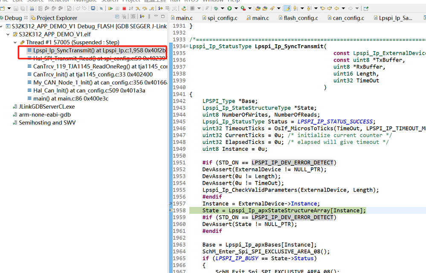Step Over the current line
Screen dimensions: 426x273
point(145,9)
